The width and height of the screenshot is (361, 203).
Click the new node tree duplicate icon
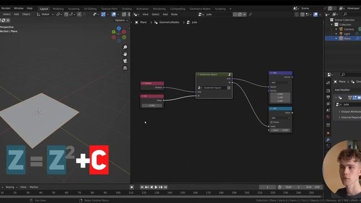point(240,14)
